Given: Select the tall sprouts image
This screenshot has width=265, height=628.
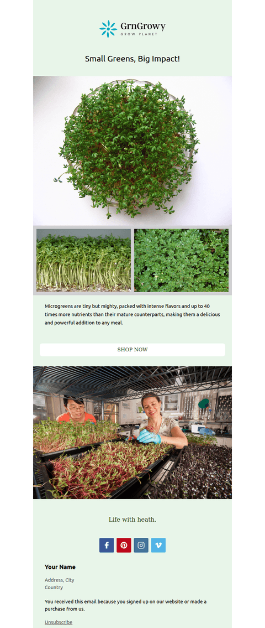Looking at the screenshot, I should coord(83,261).
